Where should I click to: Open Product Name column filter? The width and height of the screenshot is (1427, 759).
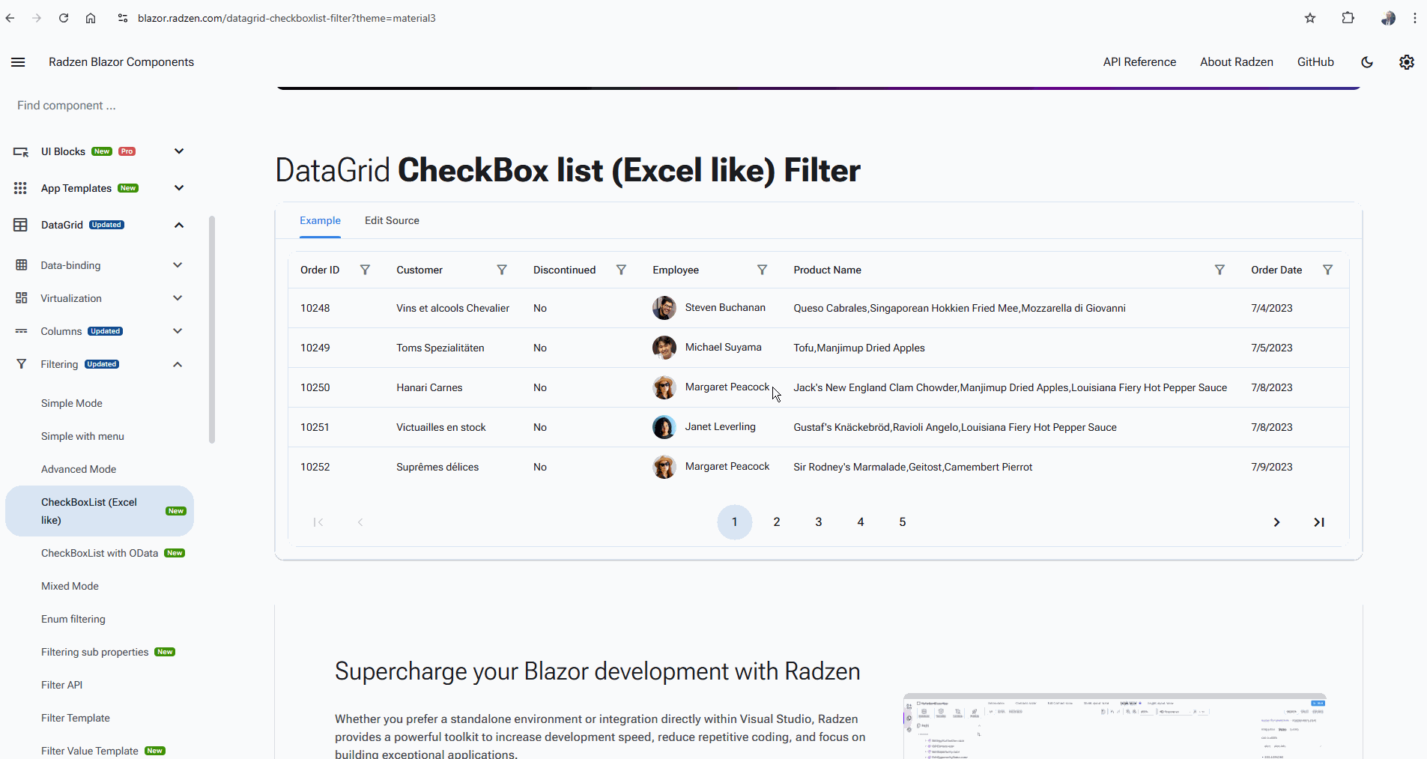pyautogui.click(x=1220, y=270)
